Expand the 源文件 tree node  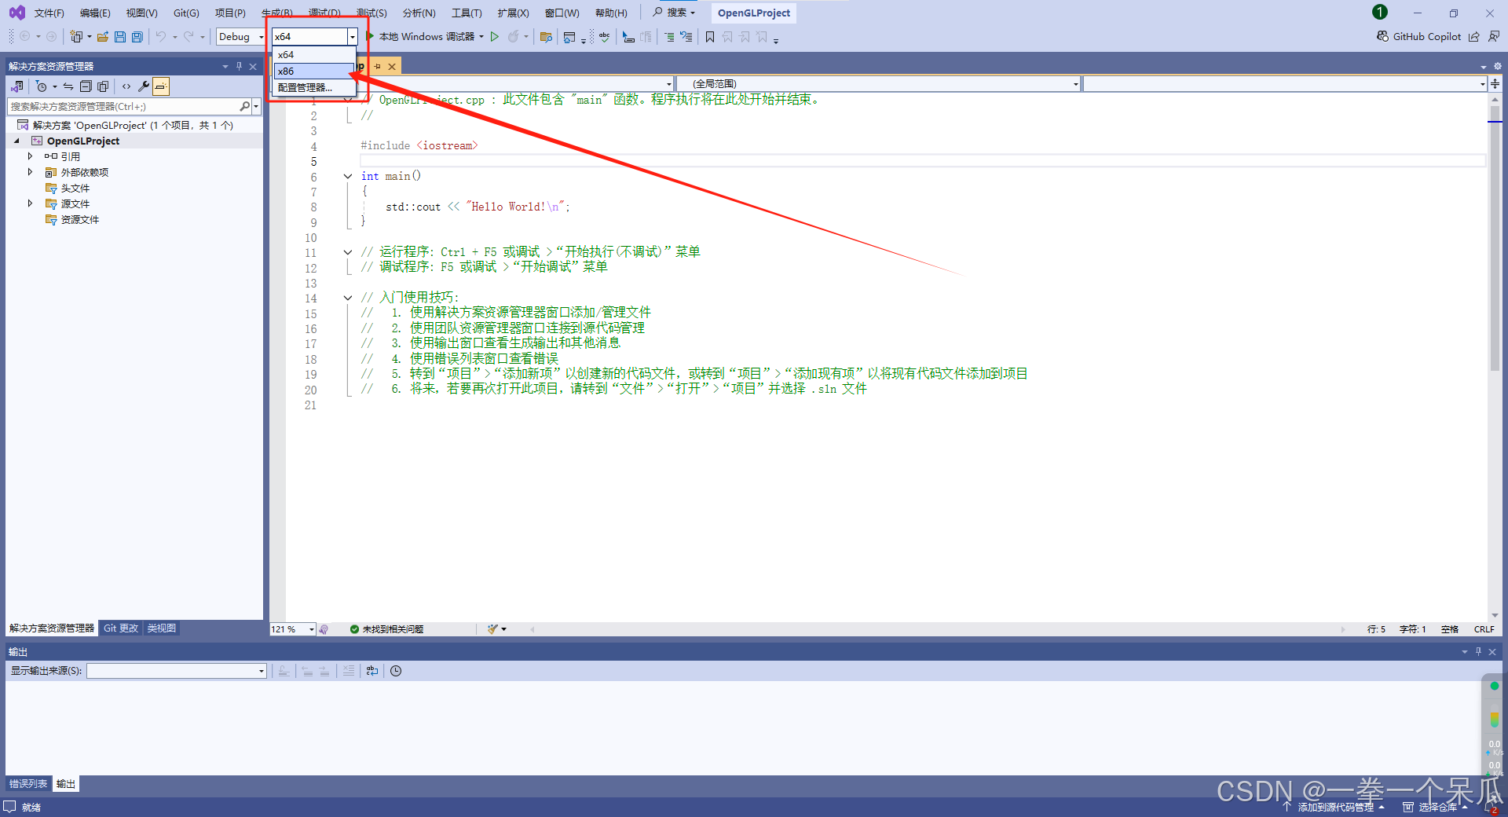30,203
